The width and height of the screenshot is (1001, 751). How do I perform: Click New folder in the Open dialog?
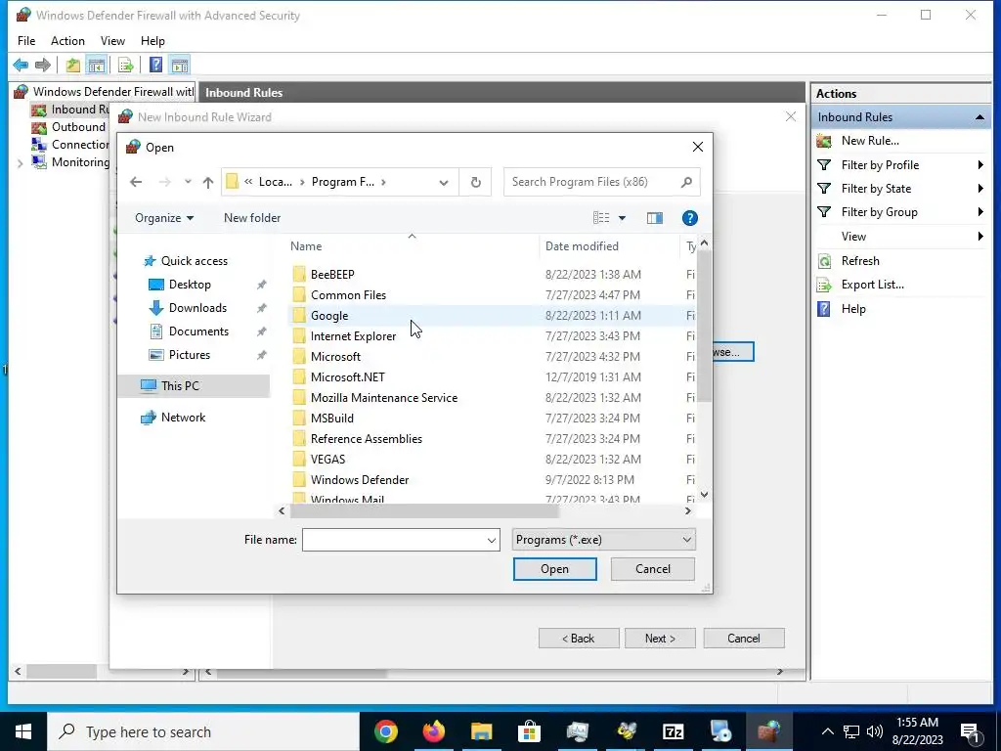tap(252, 218)
